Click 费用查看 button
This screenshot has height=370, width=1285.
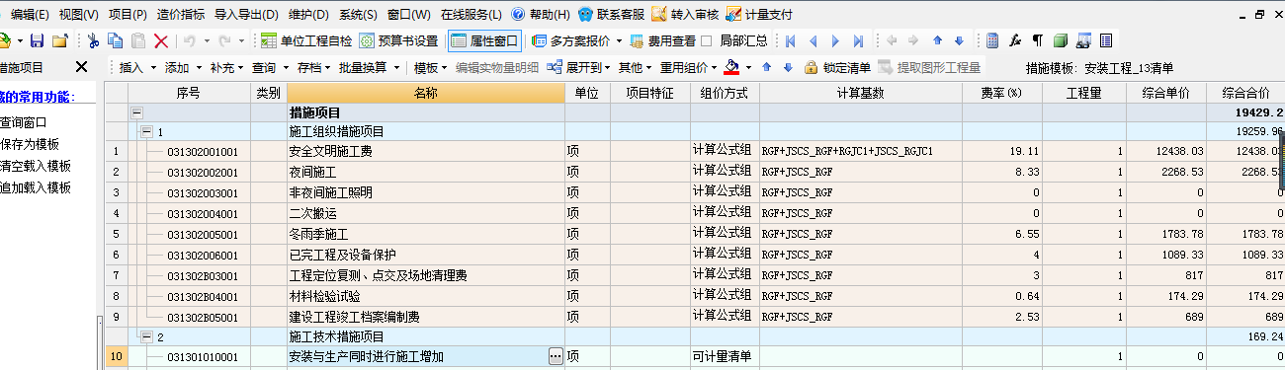click(662, 40)
